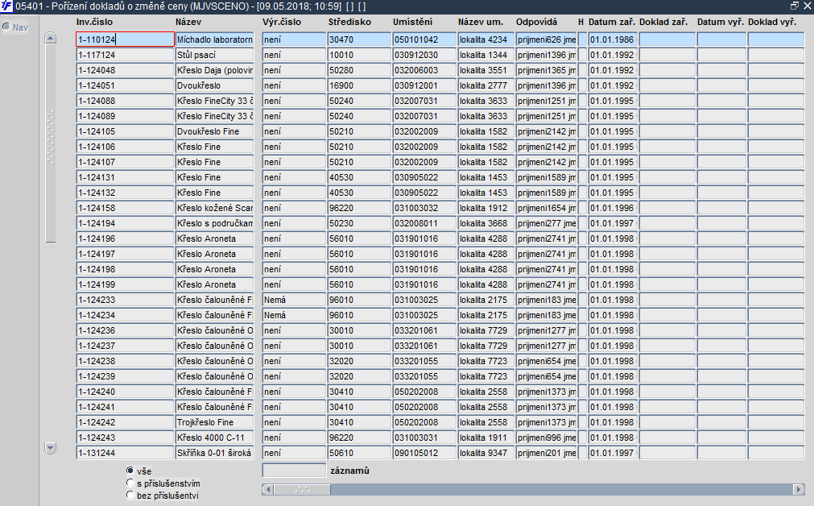814x506 pixels.
Task: Click location name 'lokalita 4234'
Action: pyautogui.click(x=486, y=39)
